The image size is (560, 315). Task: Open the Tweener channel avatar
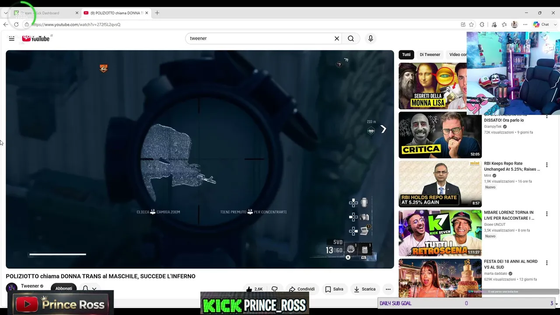point(11,288)
